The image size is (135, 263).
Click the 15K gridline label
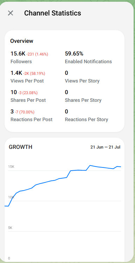coord(11,167)
